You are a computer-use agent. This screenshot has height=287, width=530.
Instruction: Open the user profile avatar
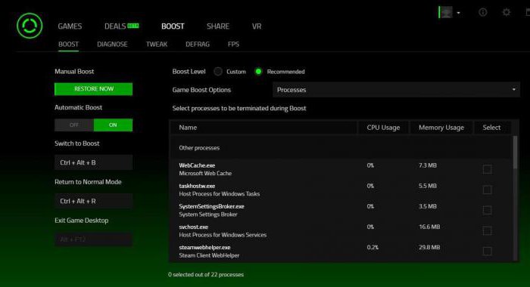(446, 13)
